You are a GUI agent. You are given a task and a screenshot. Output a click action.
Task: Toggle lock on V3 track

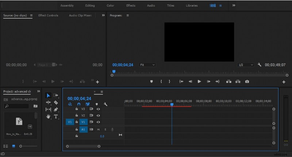(x=77, y=109)
